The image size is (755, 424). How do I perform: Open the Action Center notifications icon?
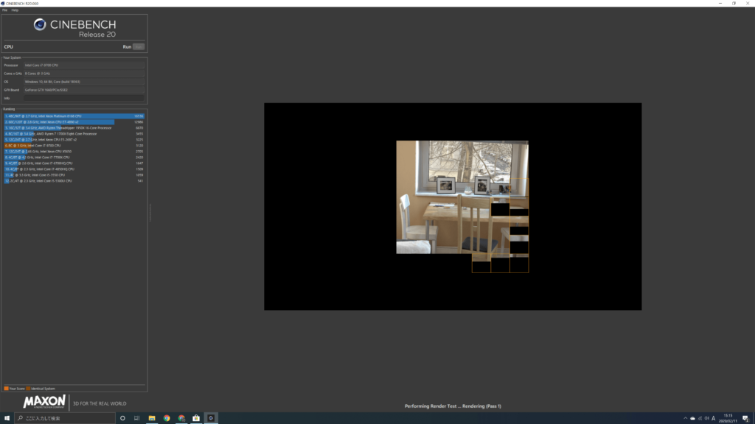pyautogui.click(x=745, y=418)
